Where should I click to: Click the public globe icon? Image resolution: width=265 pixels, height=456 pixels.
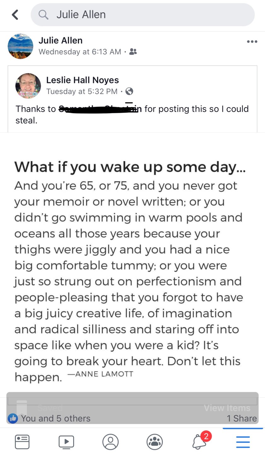pos(129,91)
